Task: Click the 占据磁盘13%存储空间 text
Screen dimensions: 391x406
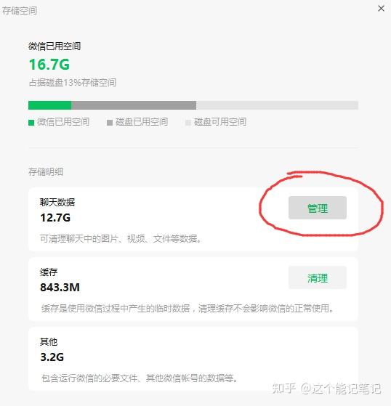Action: 73,83
